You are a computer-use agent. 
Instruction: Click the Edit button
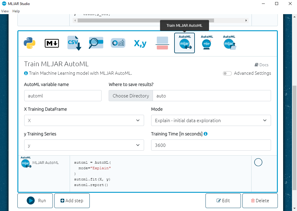[x=223, y=201]
